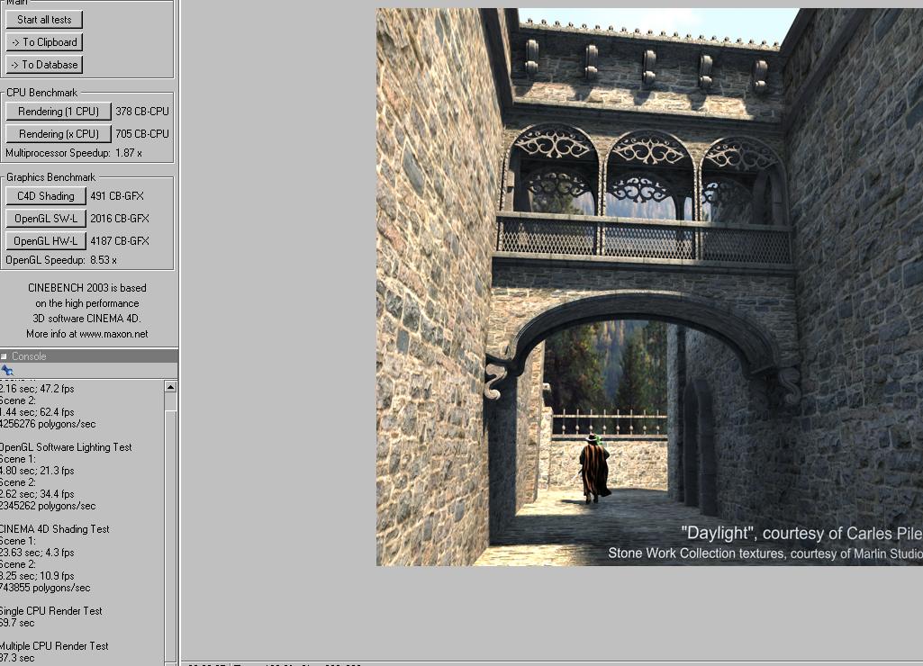
Task: Click Multiprocessor Speedup: 1.87 x text
Action: click(74, 153)
